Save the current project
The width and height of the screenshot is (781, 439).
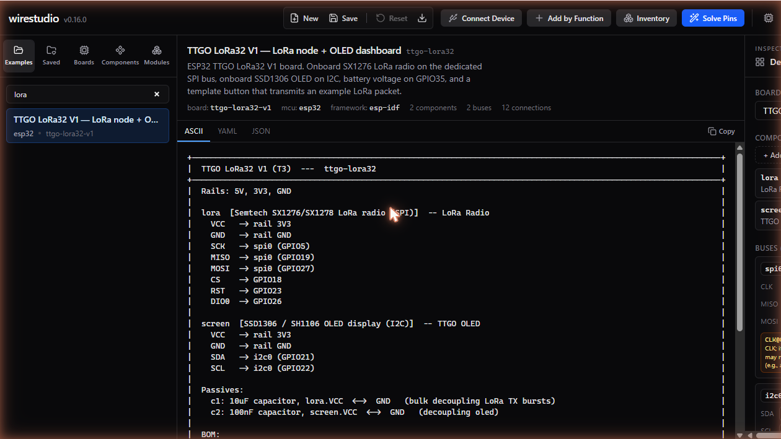tap(343, 18)
